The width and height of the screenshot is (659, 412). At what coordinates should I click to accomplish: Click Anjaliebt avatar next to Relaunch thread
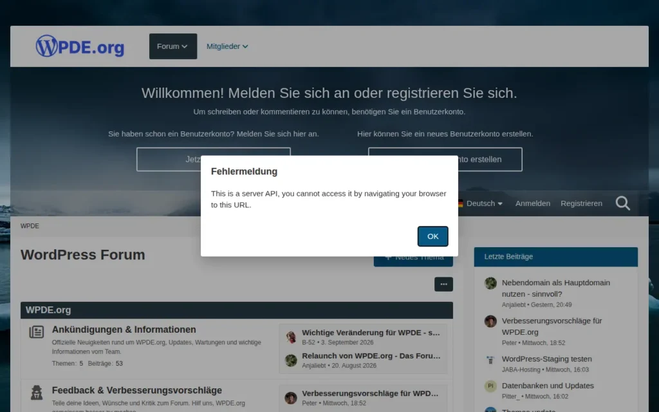[291, 360]
